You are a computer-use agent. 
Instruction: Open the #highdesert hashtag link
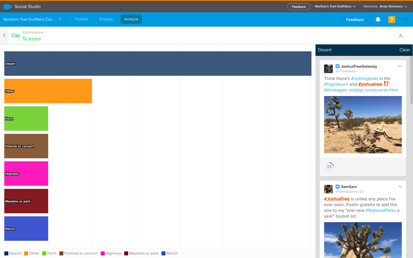click(336, 84)
